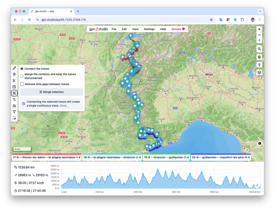Open the View menu
The width and height of the screenshot is (275, 210).
135,29
